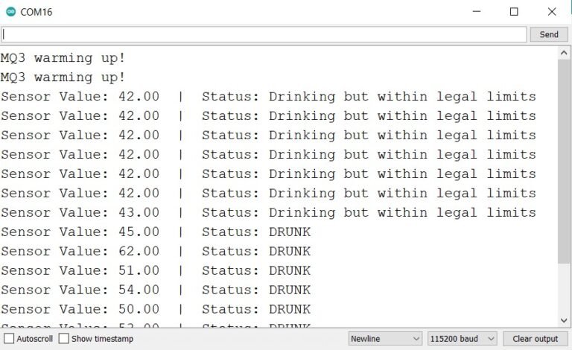
Task: Click the scrollbar up arrow
Action: (x=564, y=54)
